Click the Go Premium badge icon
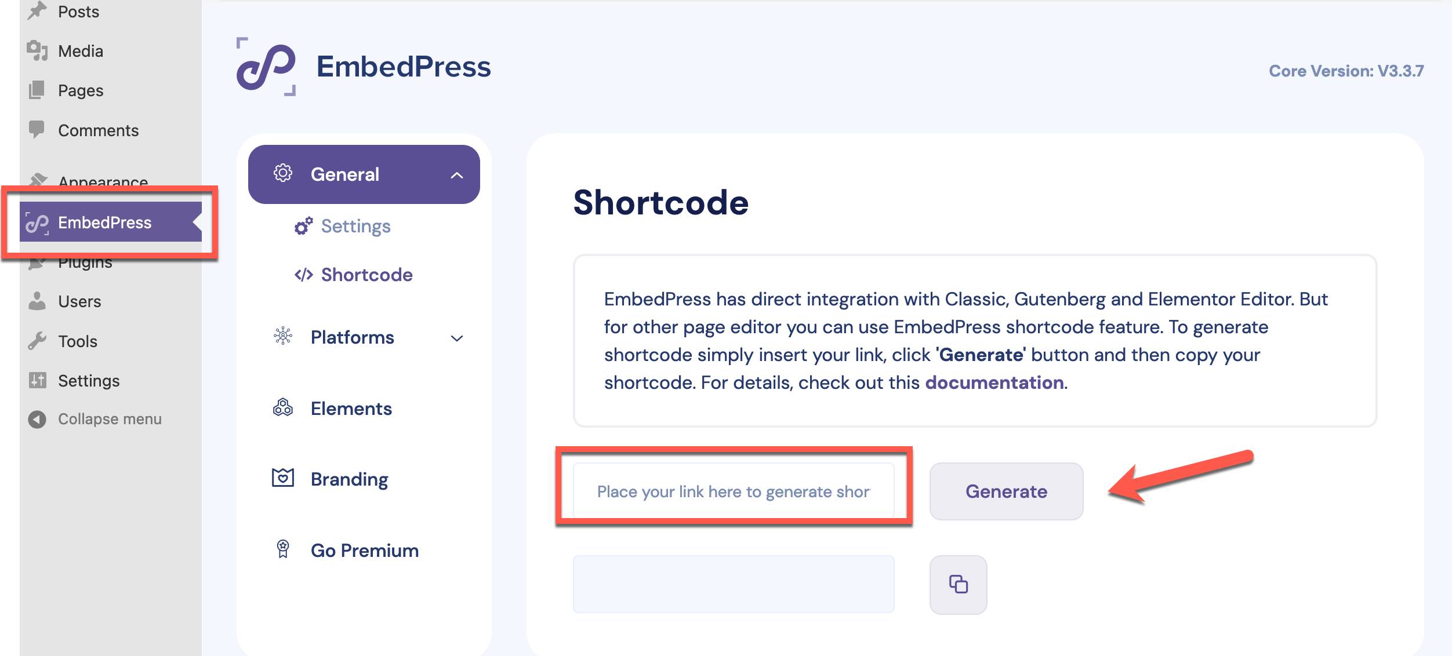Viewport: 1452px width, 656px height. [x=282, y=549]
